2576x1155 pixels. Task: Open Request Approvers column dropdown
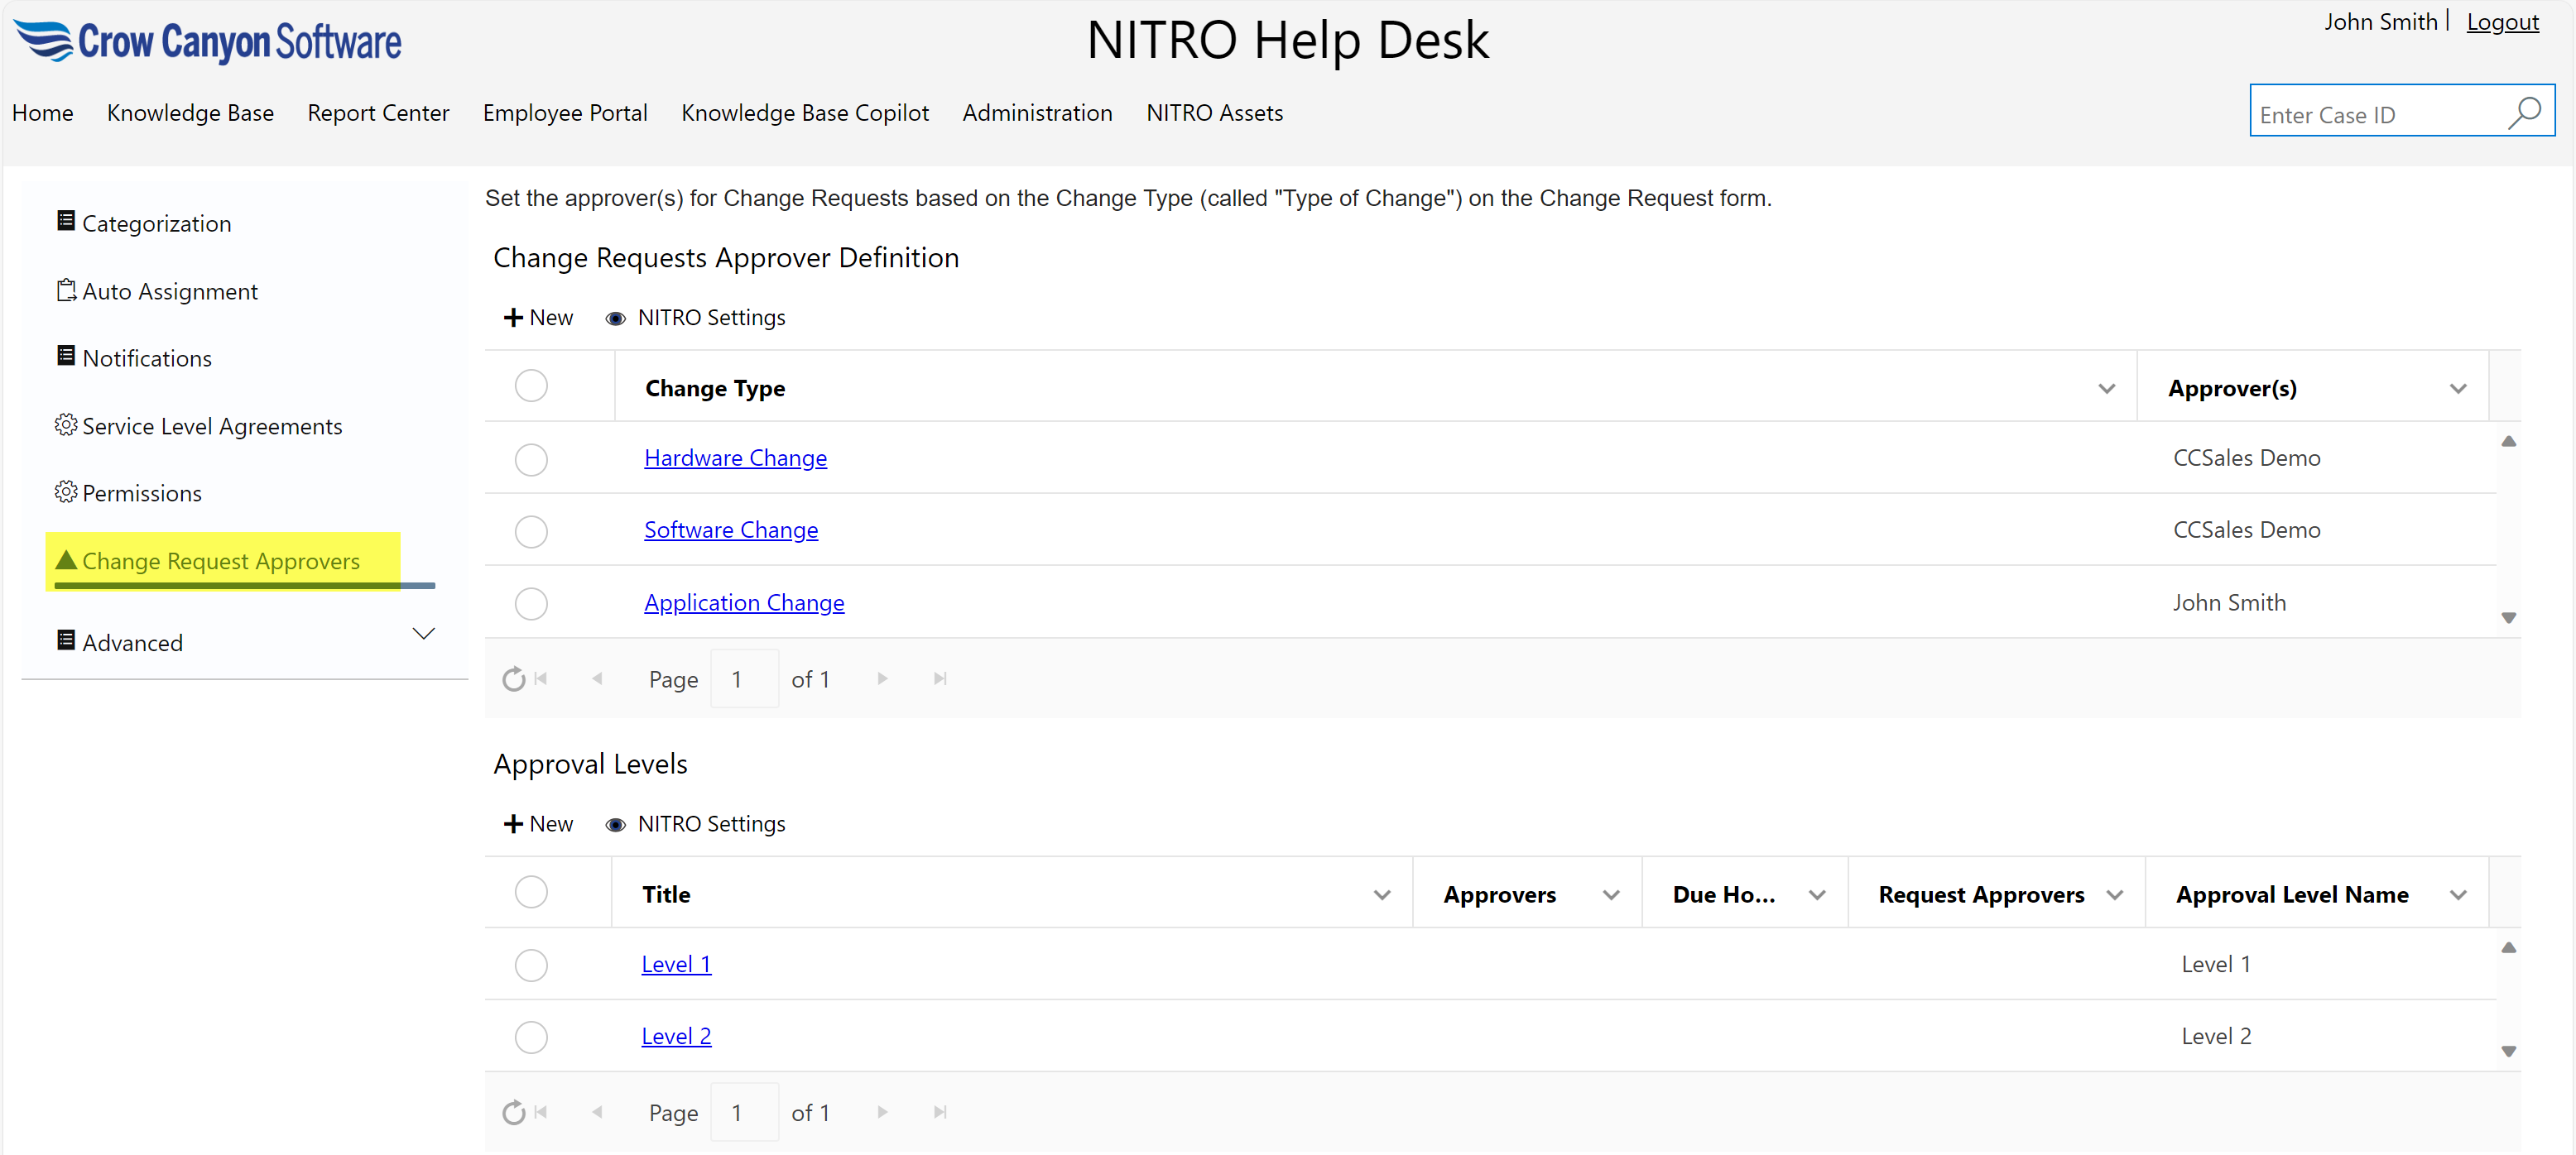(2114, 895)
